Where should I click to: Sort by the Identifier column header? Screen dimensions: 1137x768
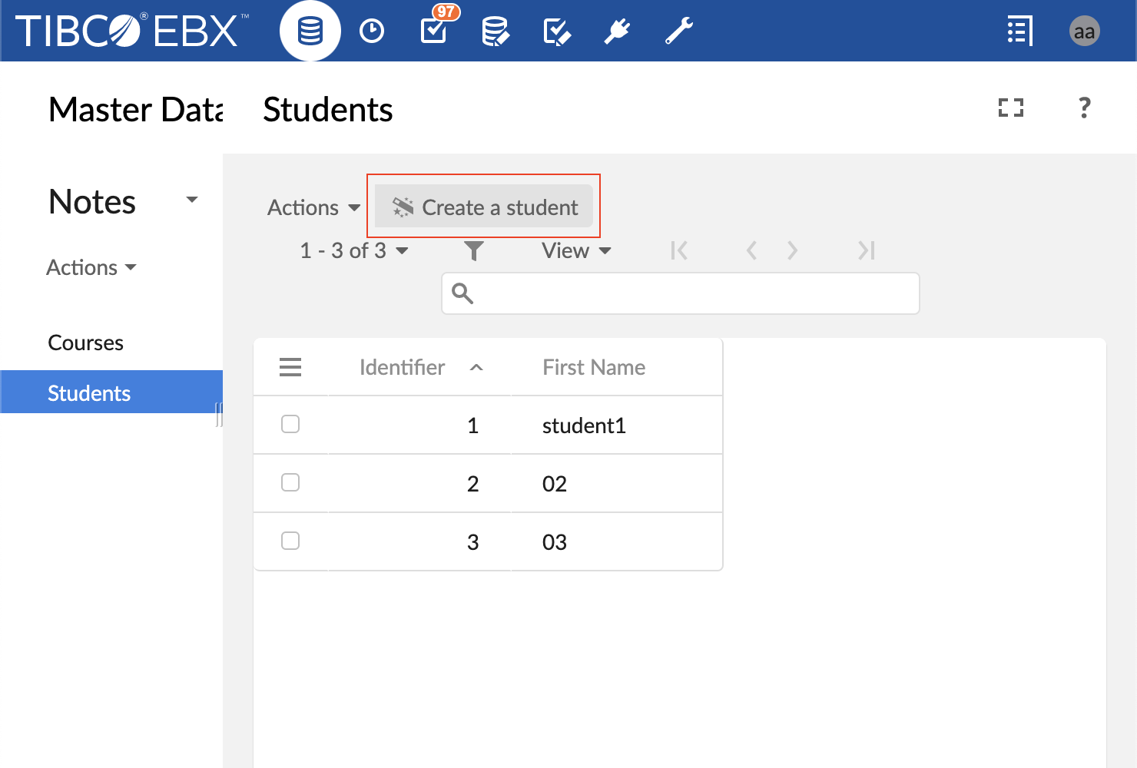point(402,367)
